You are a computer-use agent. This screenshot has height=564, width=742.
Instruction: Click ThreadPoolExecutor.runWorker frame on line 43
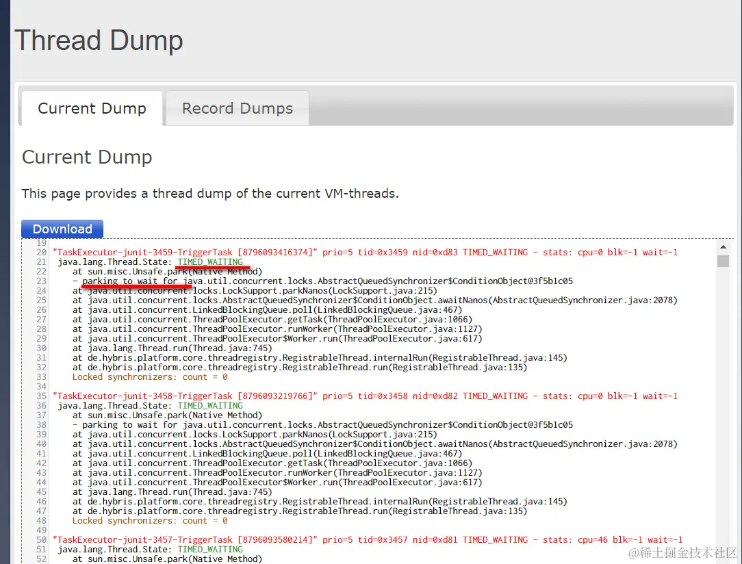point(277,473)
